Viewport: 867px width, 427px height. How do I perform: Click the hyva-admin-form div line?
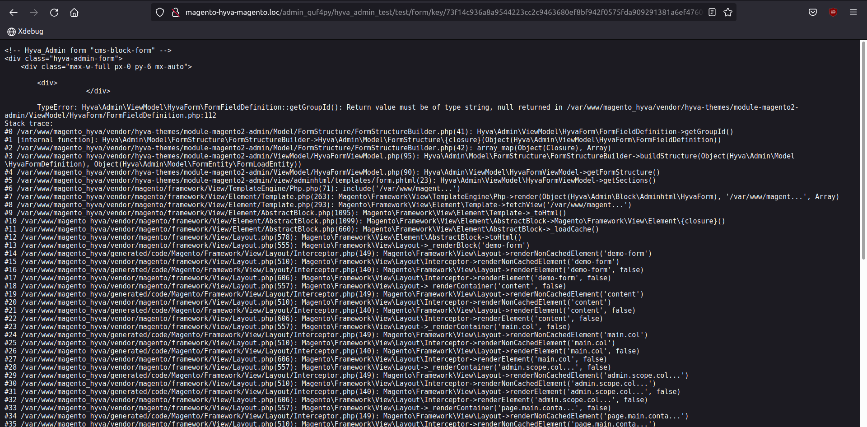[64, 59]
